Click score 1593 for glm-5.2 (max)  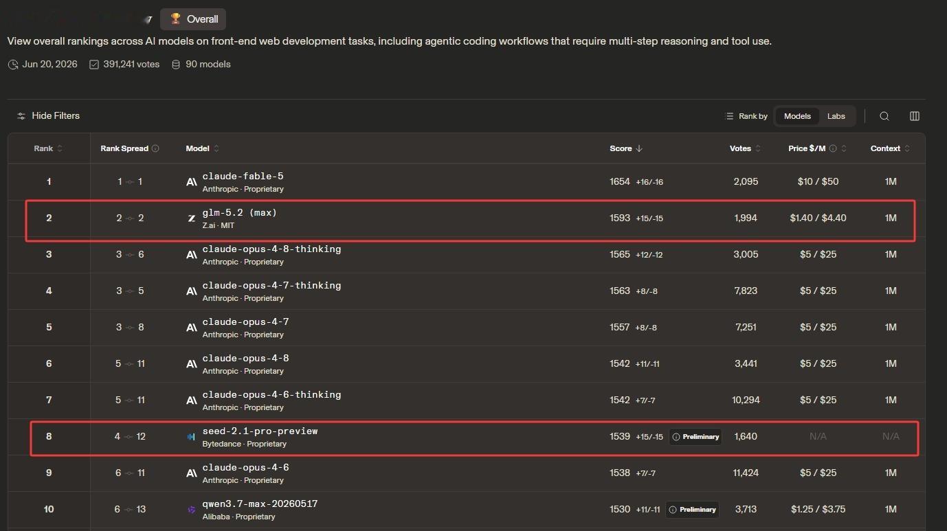coord(620,218)
